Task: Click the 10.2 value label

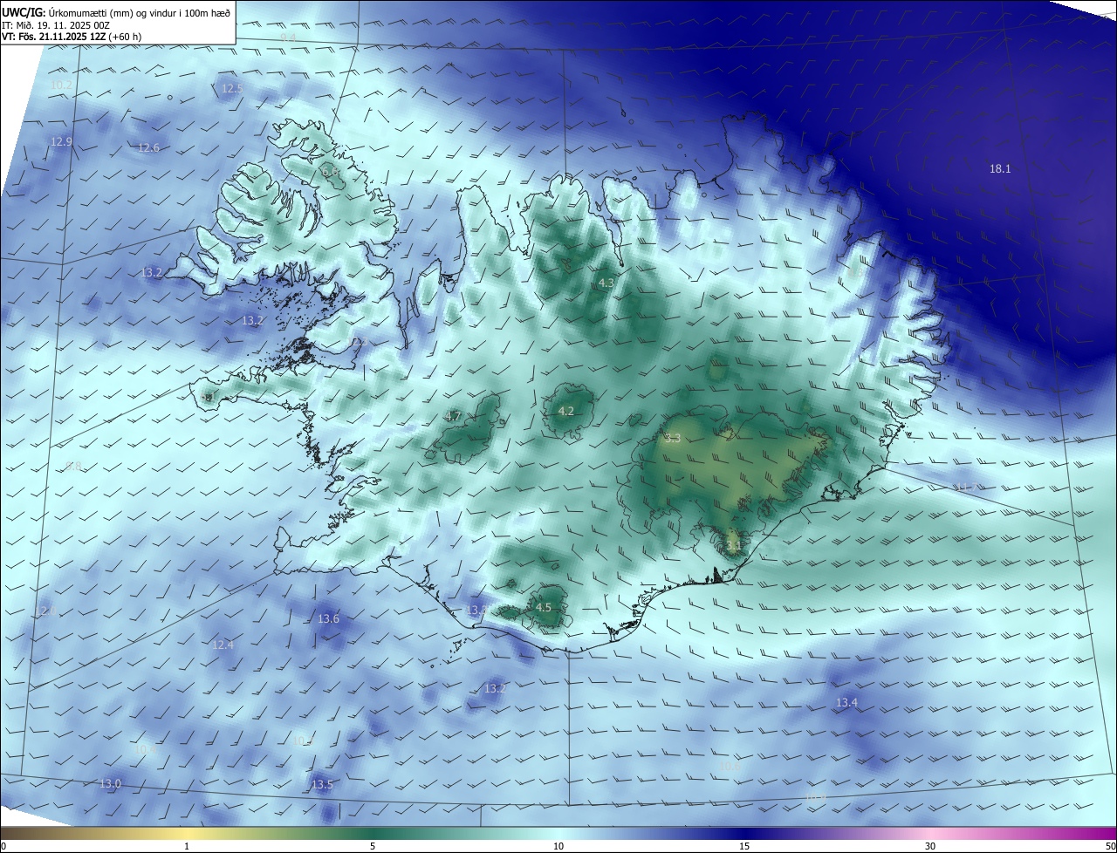Action: point(61,85)
